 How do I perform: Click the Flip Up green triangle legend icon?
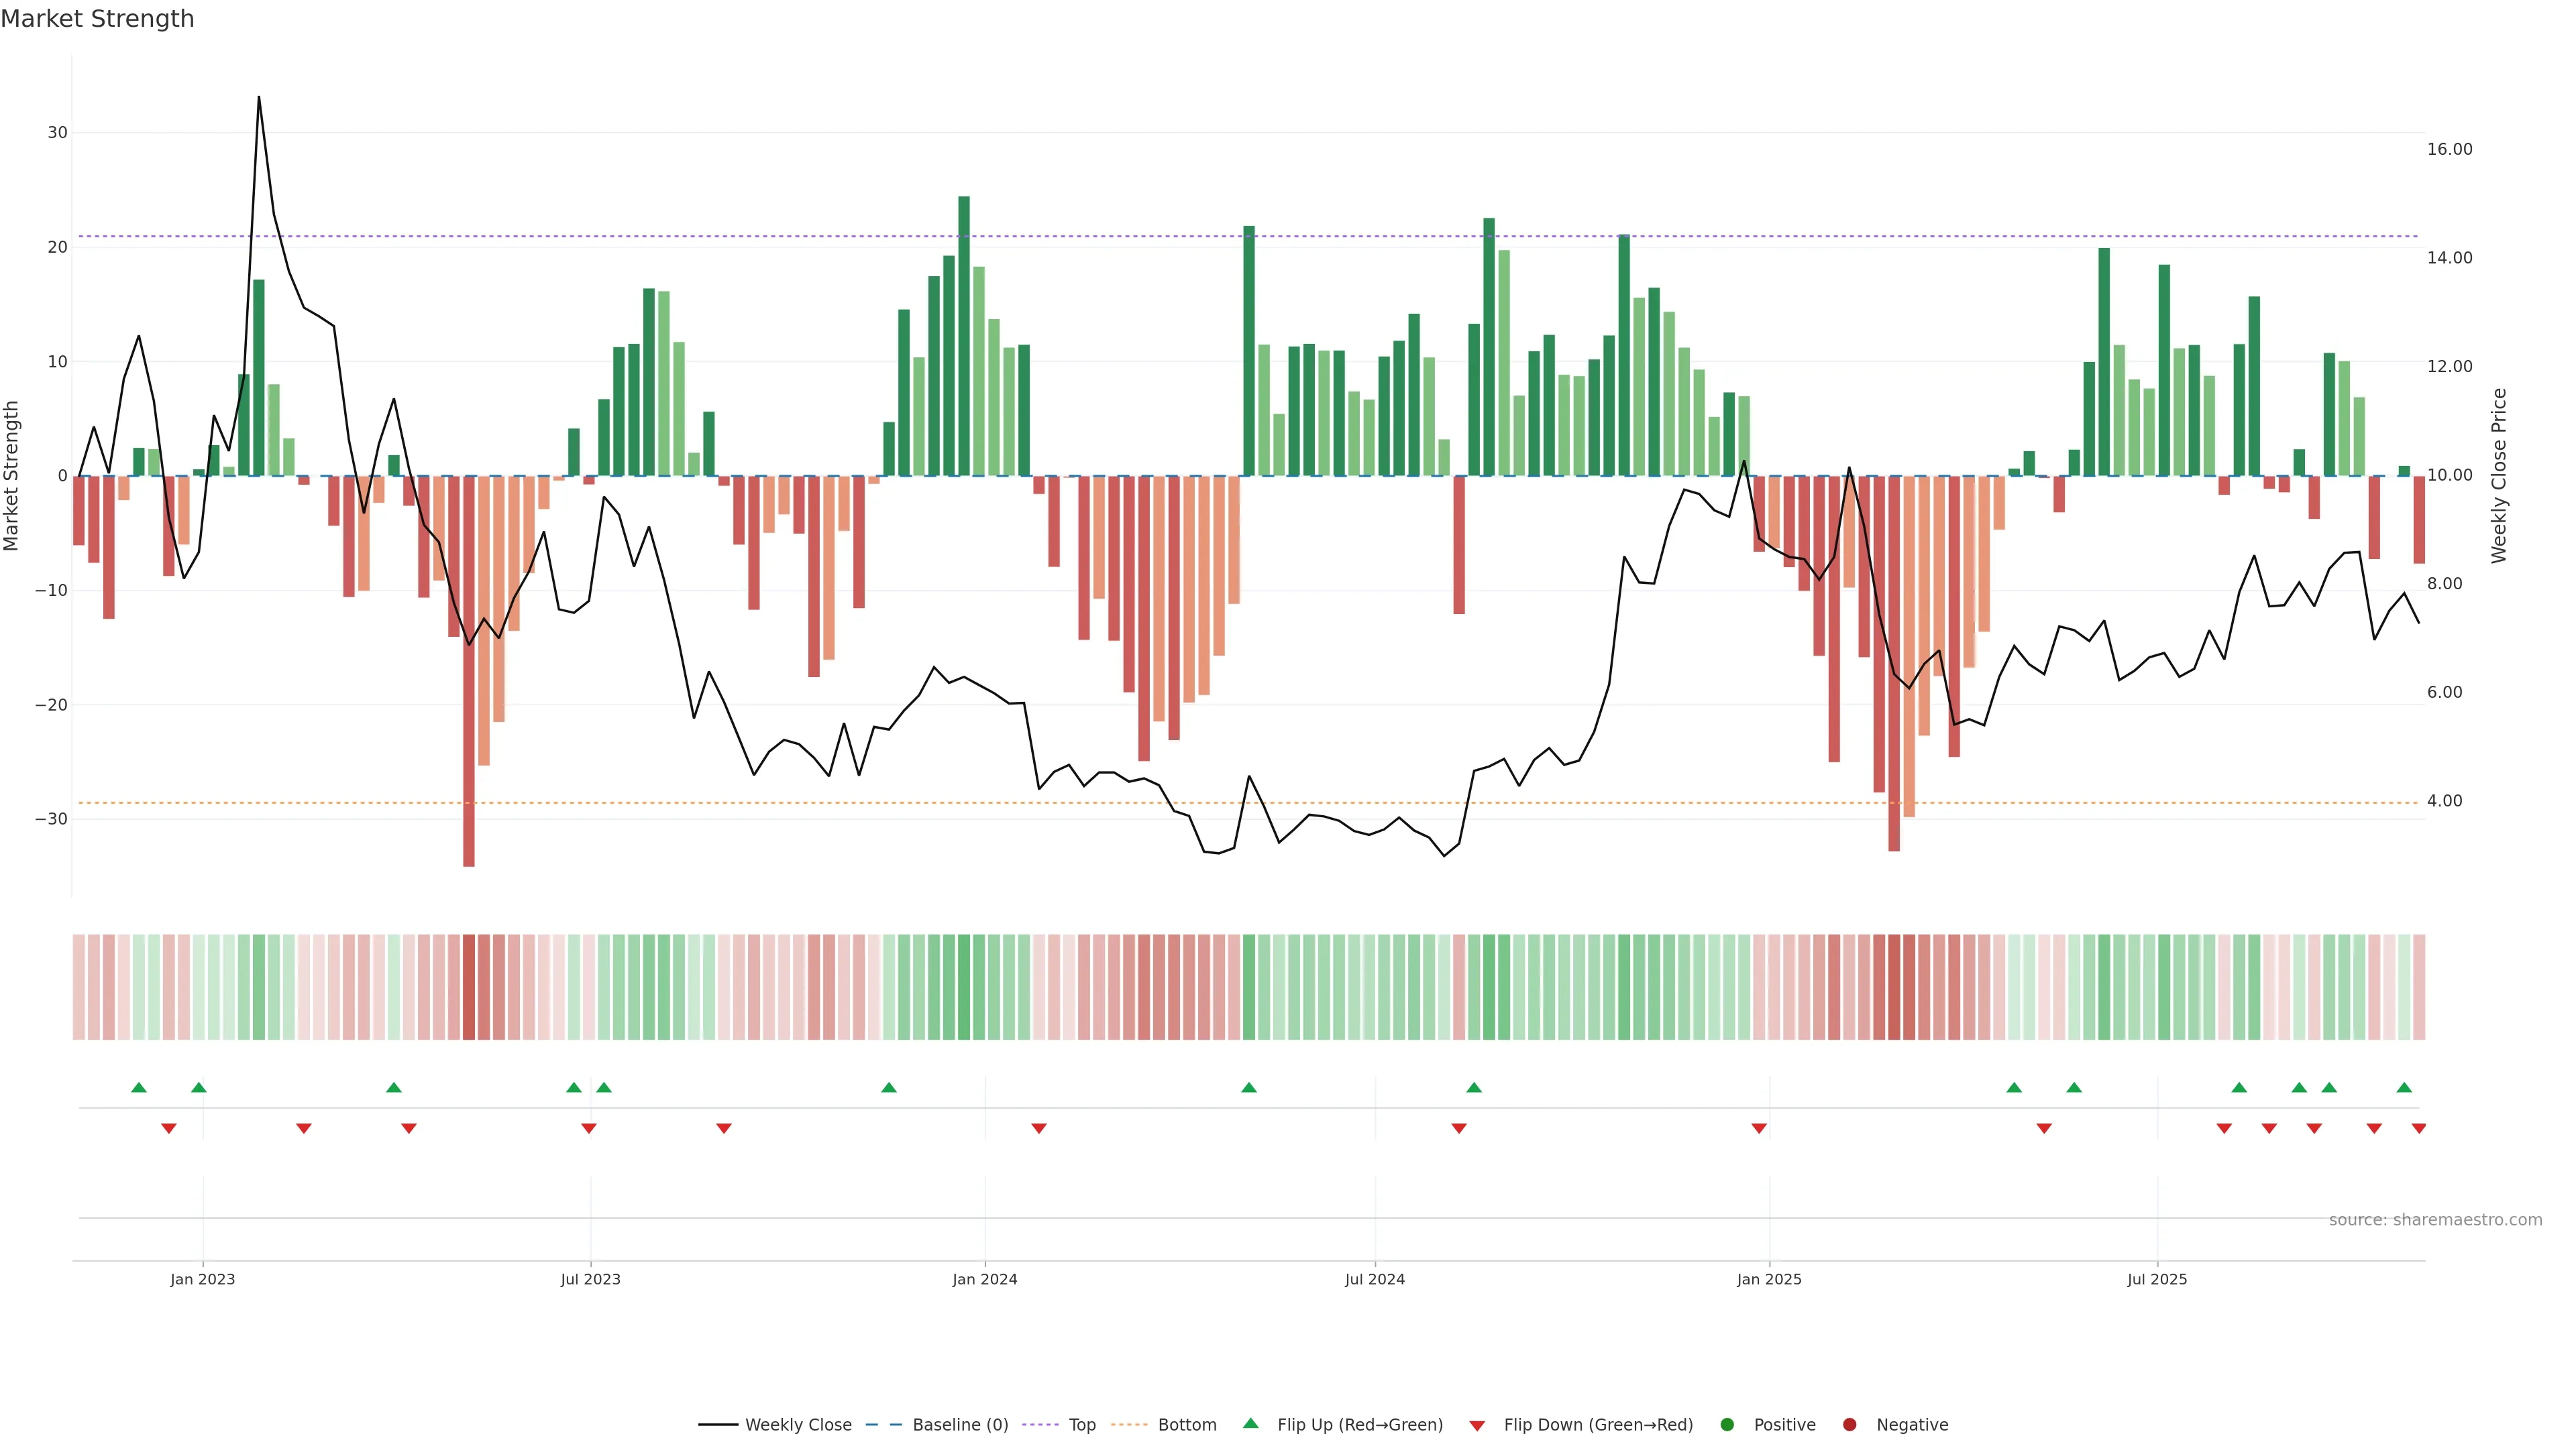[1250, 1424]
